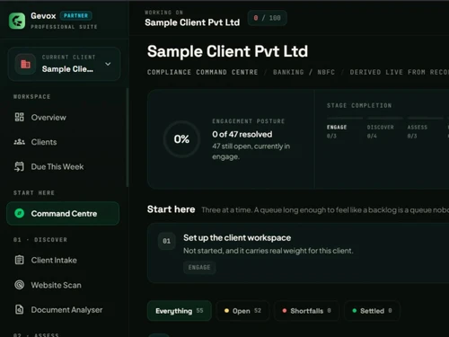Click the 'Sample Client Pvt Ltd' header title
449x337 pixels.
pos(227,51)
